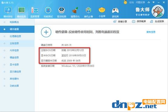
Task: Click the Lu Master mascot avatar
Action: [158, 11]
